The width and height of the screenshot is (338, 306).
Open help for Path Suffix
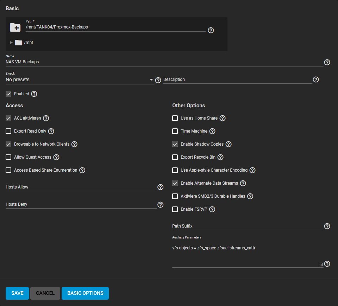[x=327, y=226]
